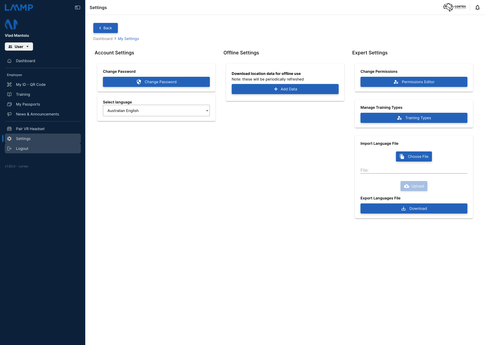Open the Select language dropdown
The width and height of the screenshot is (485, 345).
(156, 111)
